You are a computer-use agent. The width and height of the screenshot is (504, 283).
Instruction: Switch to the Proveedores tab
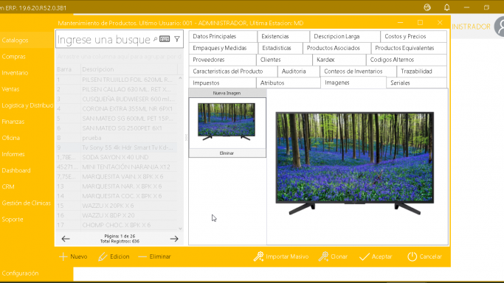[x=222, y=60]
